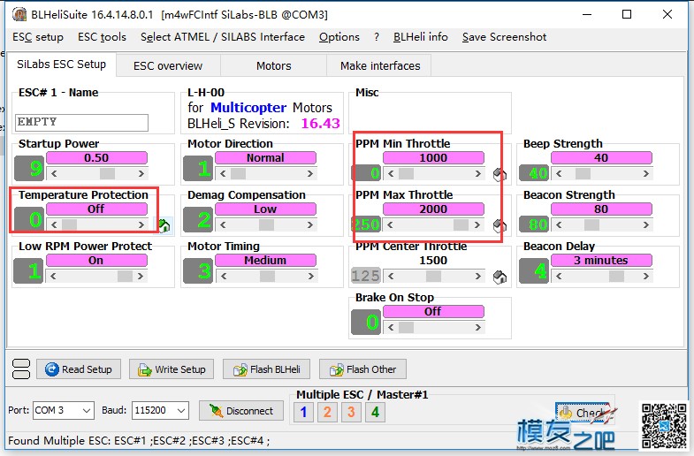Click the Found Multiple ESC status text

(139, 441)
